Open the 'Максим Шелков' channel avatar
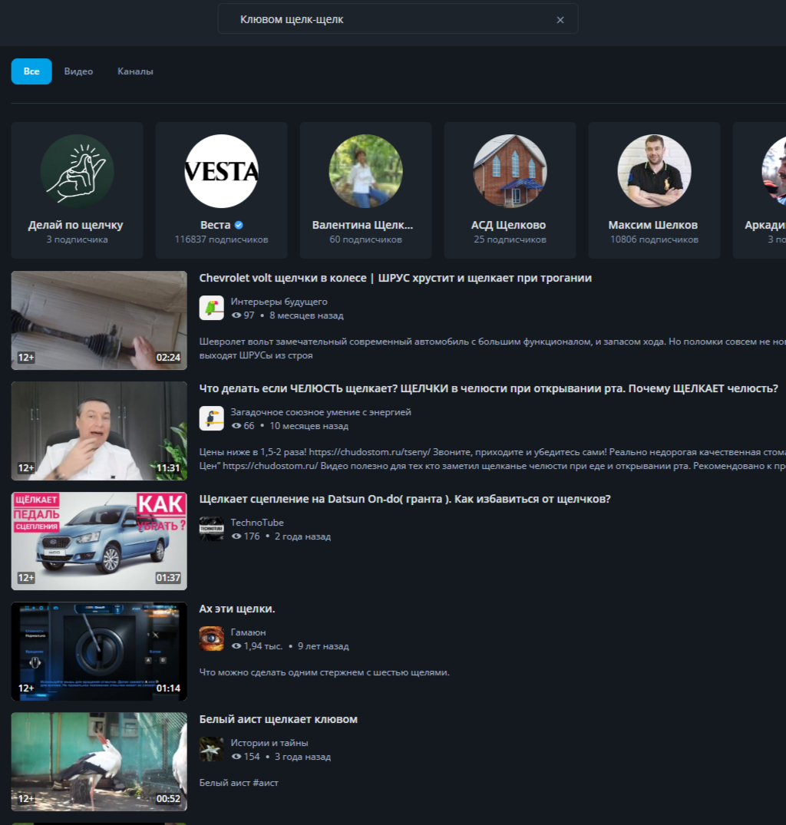Viewport: 786px width, 825px height. (x=654, y=171)
